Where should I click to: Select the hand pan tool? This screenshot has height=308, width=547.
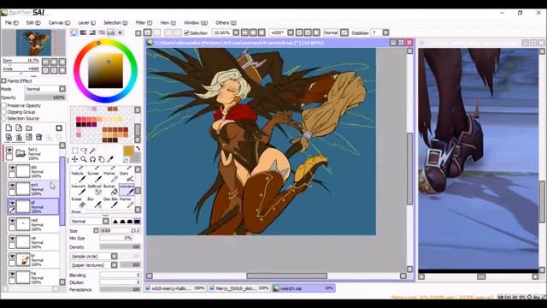tap(102, 160)
